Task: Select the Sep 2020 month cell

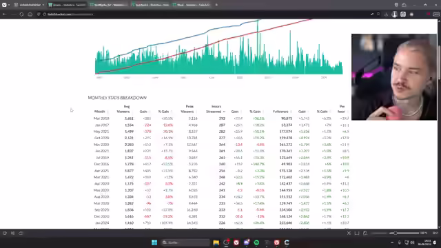Action: [101, 209]
